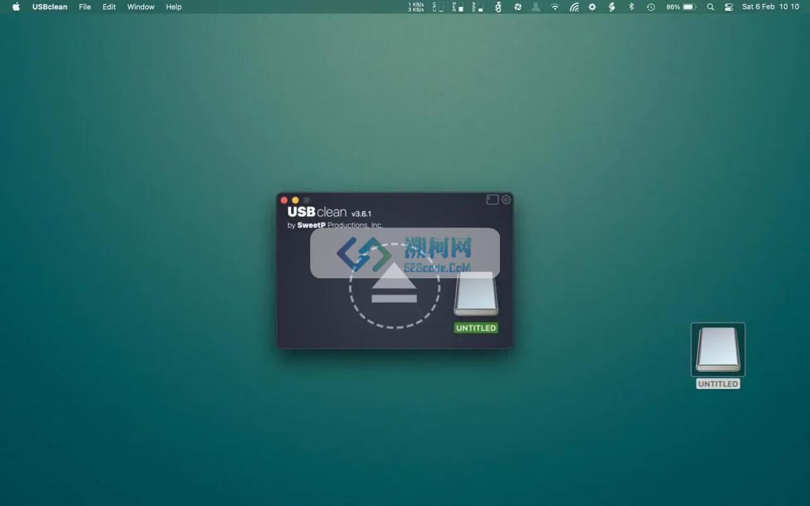Open the CPU usage monitor in the menu bar
Image resolution: width=810 pixels, height=506 pixels.
pos(438,7)
